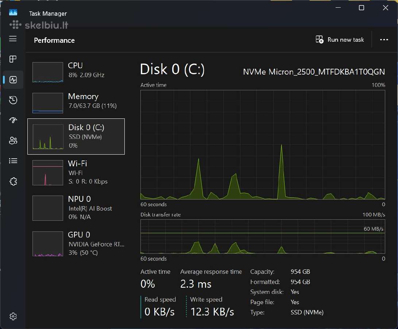Image resolution: width=398 pixels, height=329 pixels.
Task: Click the Active time 0% value
Action: 148,284
